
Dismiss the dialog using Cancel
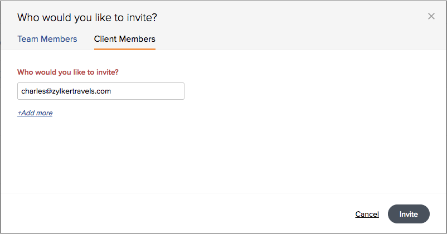tap(367, 214)
